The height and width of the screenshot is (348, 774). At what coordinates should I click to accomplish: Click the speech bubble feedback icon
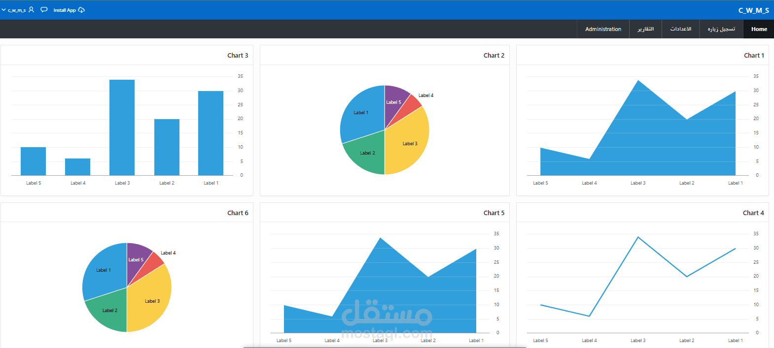44,10
